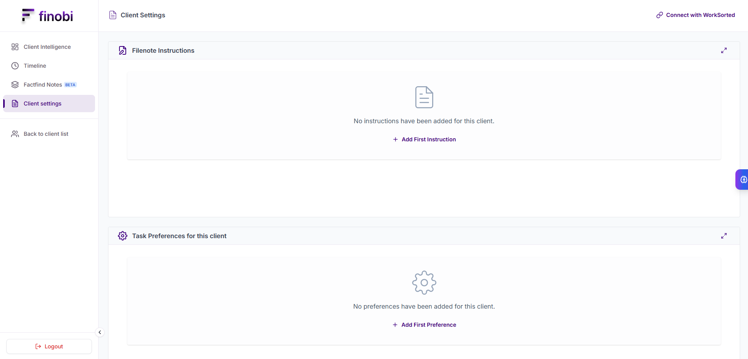Click the Filenote Instructions page icon
The image size is (748, 359).
(x=122, y=50)
